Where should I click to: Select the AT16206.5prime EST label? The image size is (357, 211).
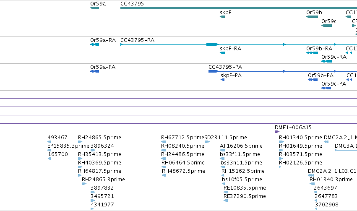(241, 146)
